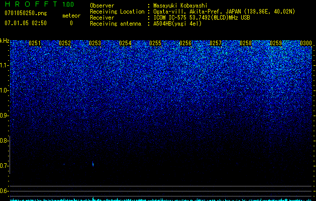Click the 0252 time marker
Image resolution: width=316 pixels, height=201 pixels.
pos(65,43)
